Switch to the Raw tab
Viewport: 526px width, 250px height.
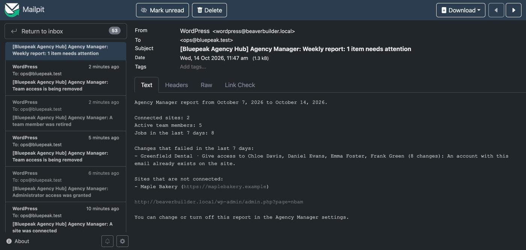206,85
